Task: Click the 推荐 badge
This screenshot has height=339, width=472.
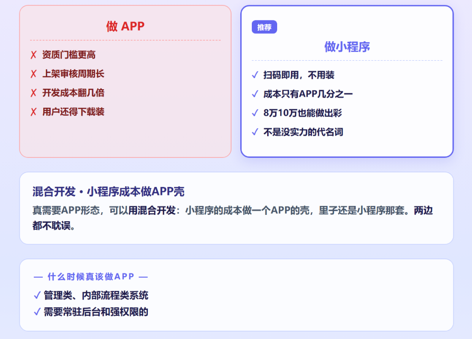Action: [x=265, y=27]
